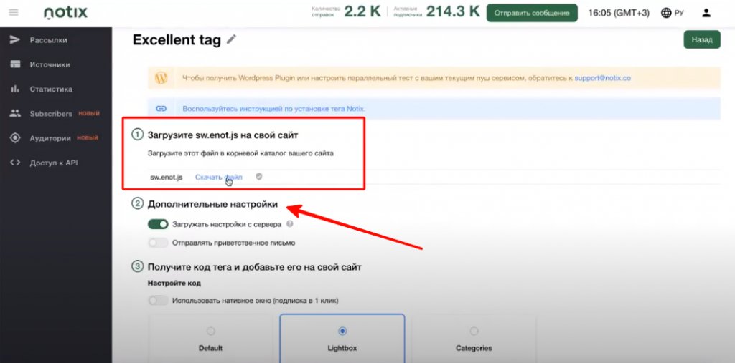Image resolution: width=735 pixels, height=363 pixels.
Task: Click the shield icon next to download link
Action: point(259,176)
